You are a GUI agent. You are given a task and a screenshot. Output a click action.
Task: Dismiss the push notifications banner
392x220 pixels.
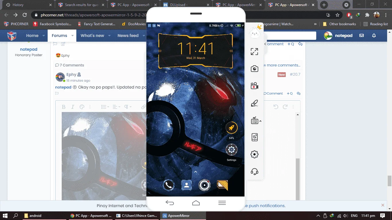pyautogui.click(x=383, y=205)
